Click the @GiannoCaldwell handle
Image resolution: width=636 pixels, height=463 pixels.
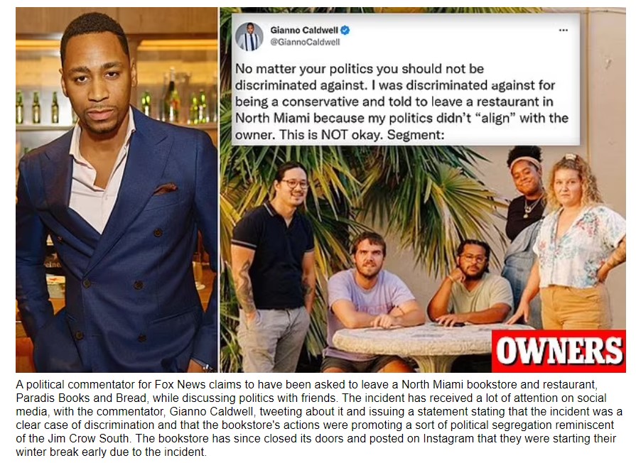coord(305,42)
